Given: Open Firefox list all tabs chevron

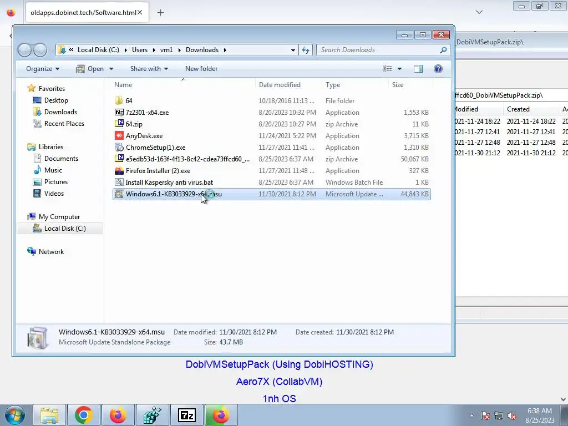Looking at the screenshot, I should (x=479, y=12).
